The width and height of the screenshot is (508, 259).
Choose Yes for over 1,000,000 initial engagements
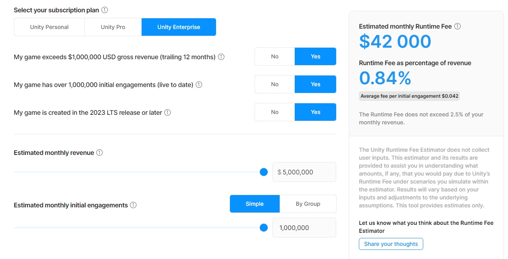315,84
